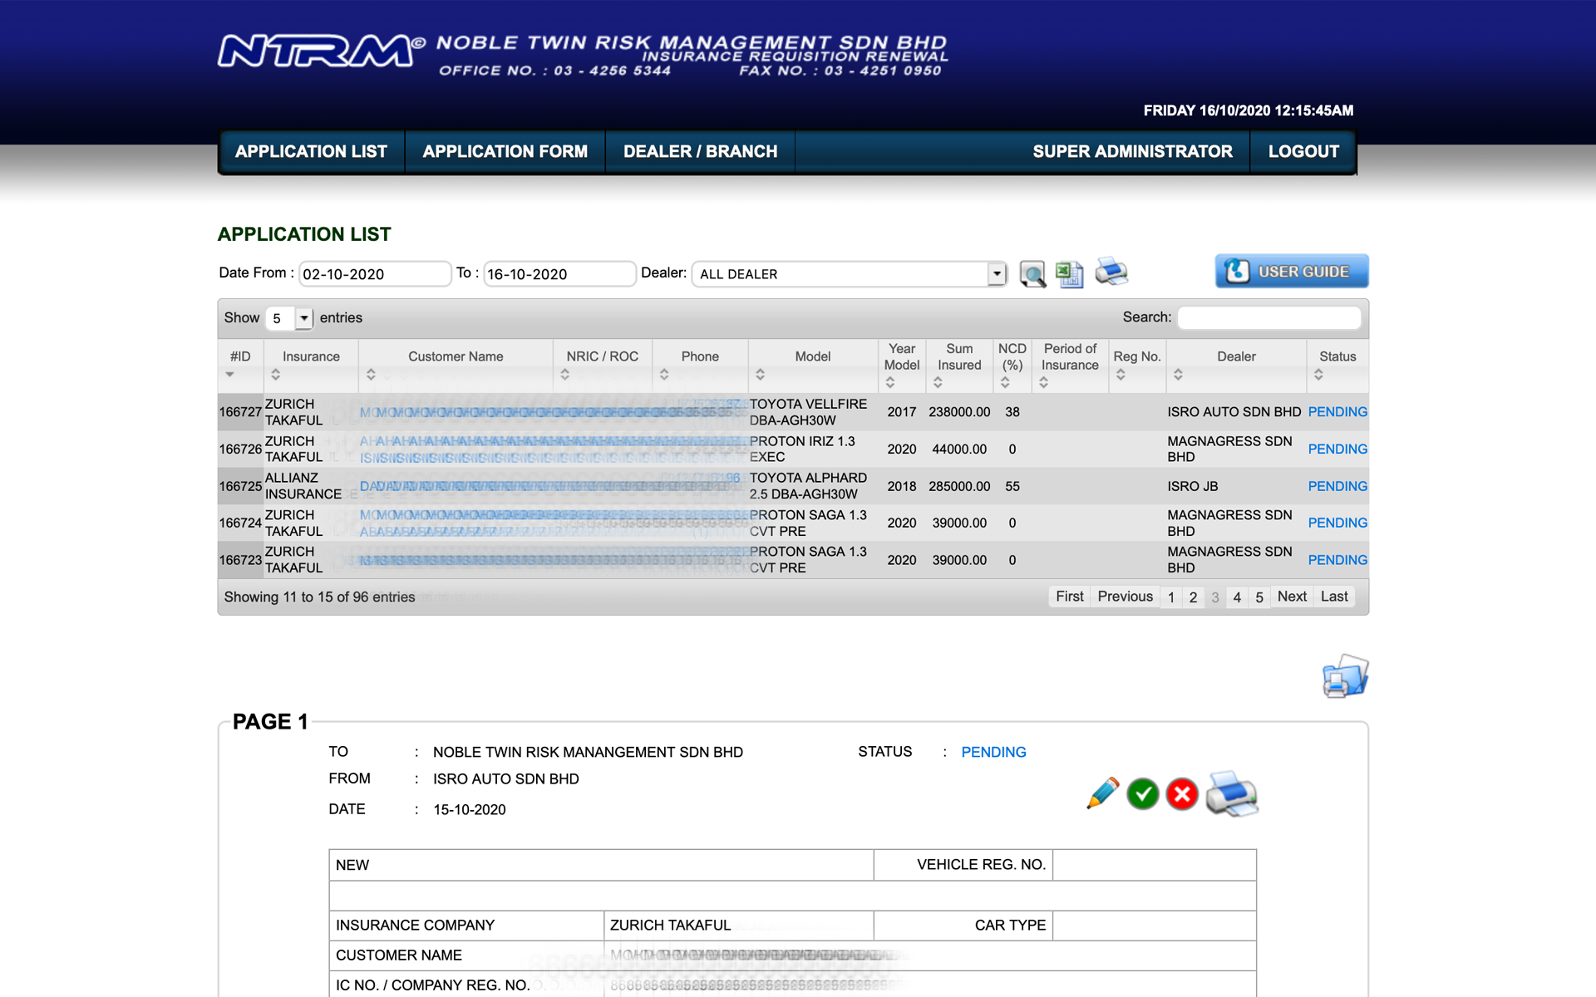This screenshot has width=1596, height=997.
Task: Go to page 2 of entries
Action: tap(1193, 597)
